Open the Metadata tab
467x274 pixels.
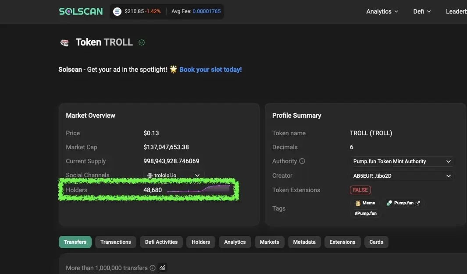[304, 242]
